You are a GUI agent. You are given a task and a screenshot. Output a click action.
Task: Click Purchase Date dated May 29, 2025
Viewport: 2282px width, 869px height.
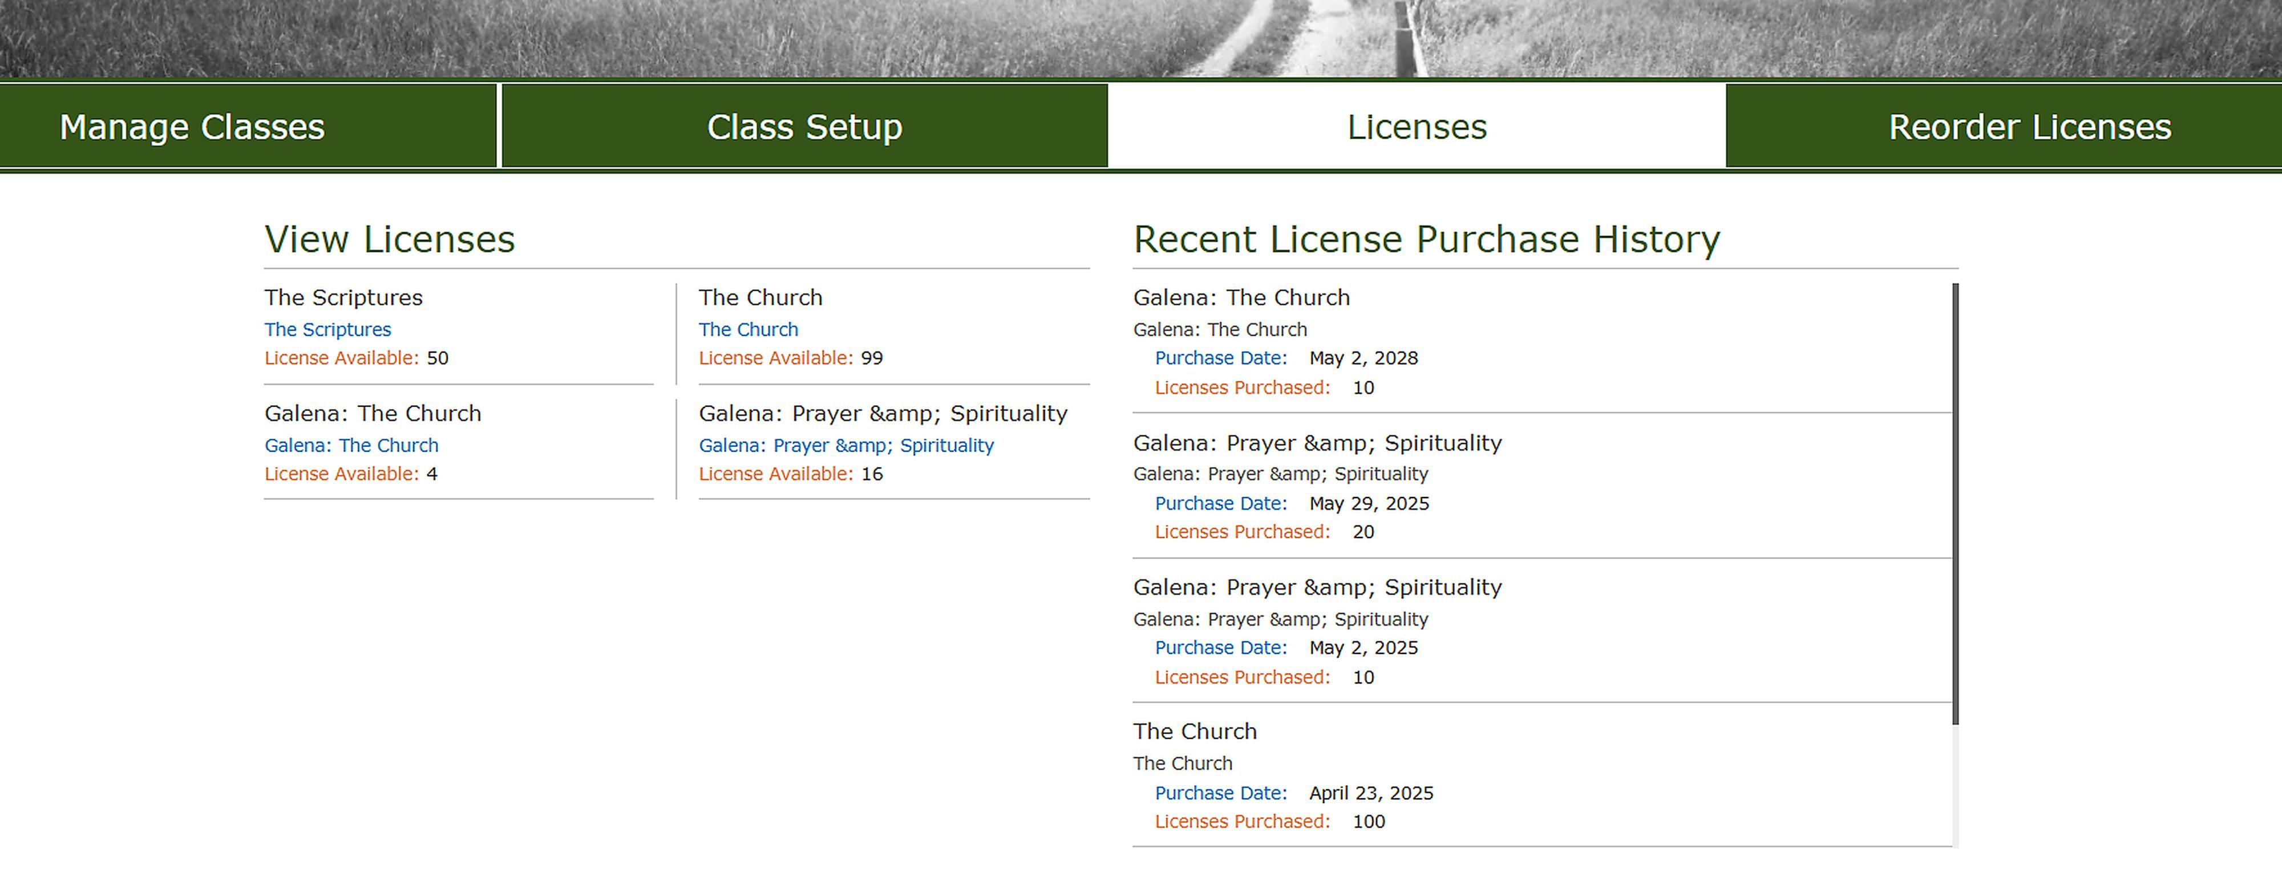[1221, 503]
